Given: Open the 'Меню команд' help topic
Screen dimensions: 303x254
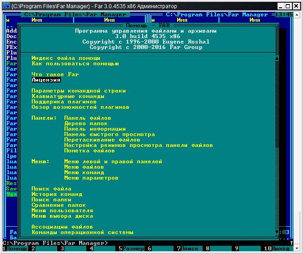Looking at the screenshot, I should pos(84,172).
